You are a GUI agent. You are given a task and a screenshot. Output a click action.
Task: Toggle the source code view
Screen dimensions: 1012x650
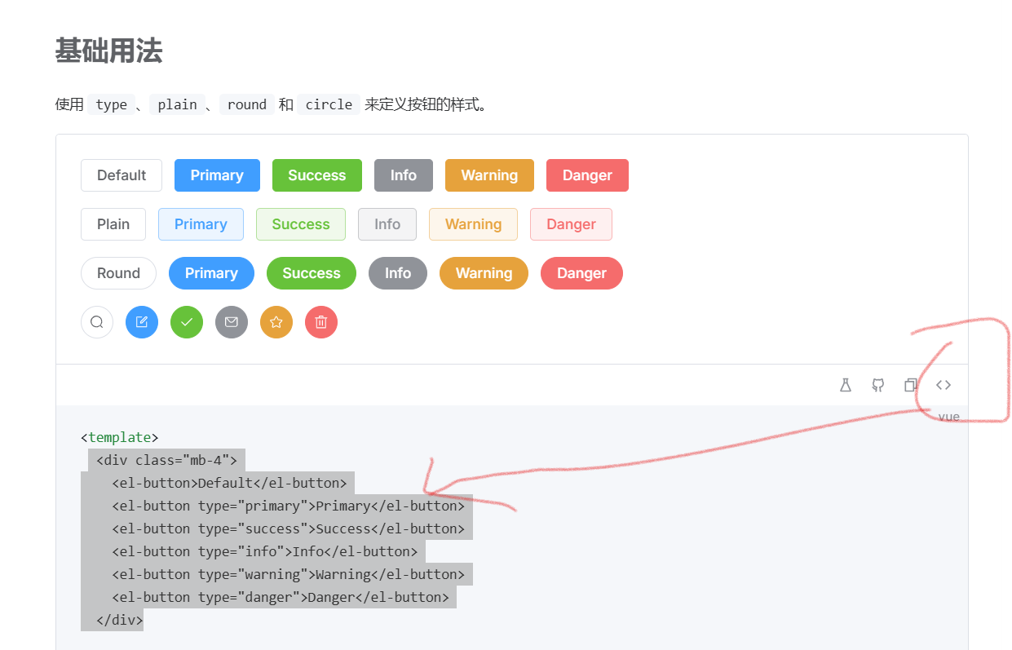(x=944, y=384)
